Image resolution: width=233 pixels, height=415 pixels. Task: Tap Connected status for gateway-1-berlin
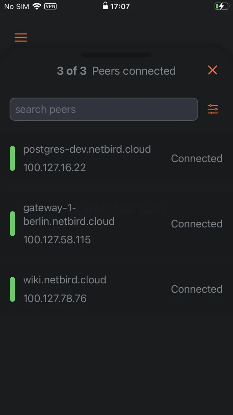(x=197, y=224)
